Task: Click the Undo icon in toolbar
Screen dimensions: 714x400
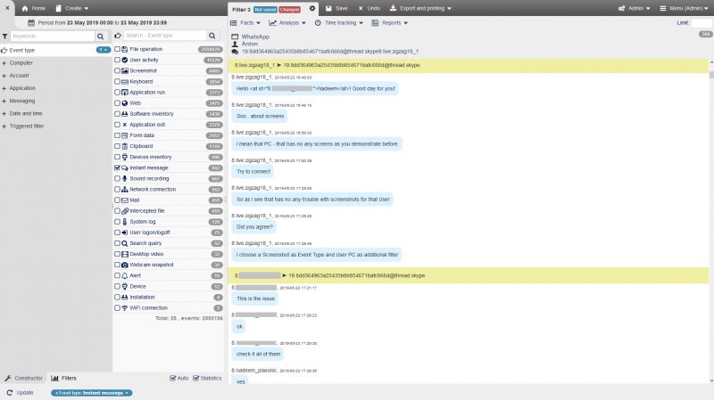Action: click(361, 8)
